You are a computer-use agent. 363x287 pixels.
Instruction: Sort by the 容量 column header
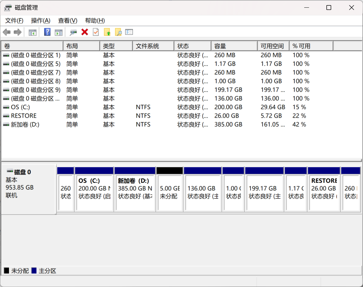tap(235, 46)
